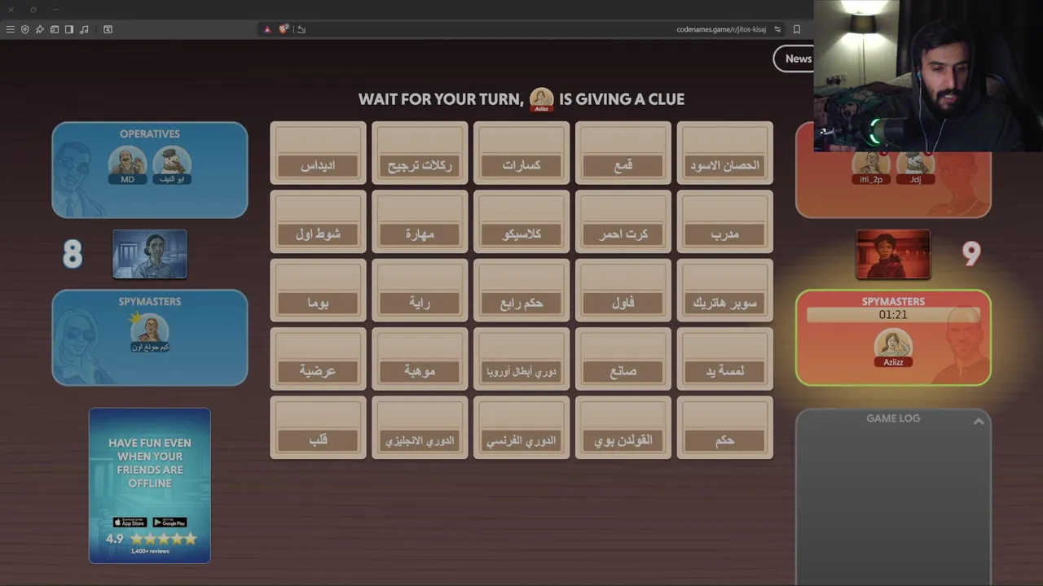This screenshot has width=1043, height=586.
Task: Select the قمع word card
Action: [x=623, y=153]
